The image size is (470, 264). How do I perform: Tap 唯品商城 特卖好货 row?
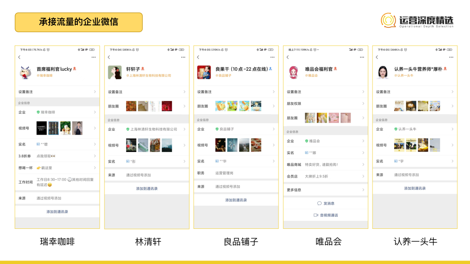coord(326,165)
